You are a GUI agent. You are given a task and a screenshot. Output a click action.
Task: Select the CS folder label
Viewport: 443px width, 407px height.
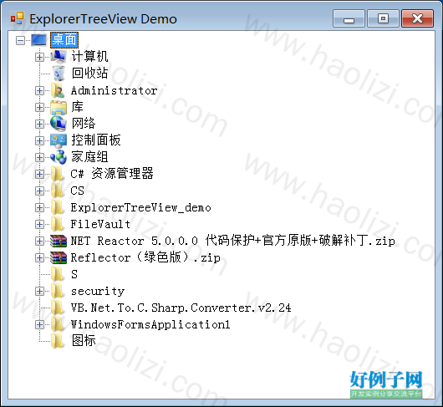(78, 191)
